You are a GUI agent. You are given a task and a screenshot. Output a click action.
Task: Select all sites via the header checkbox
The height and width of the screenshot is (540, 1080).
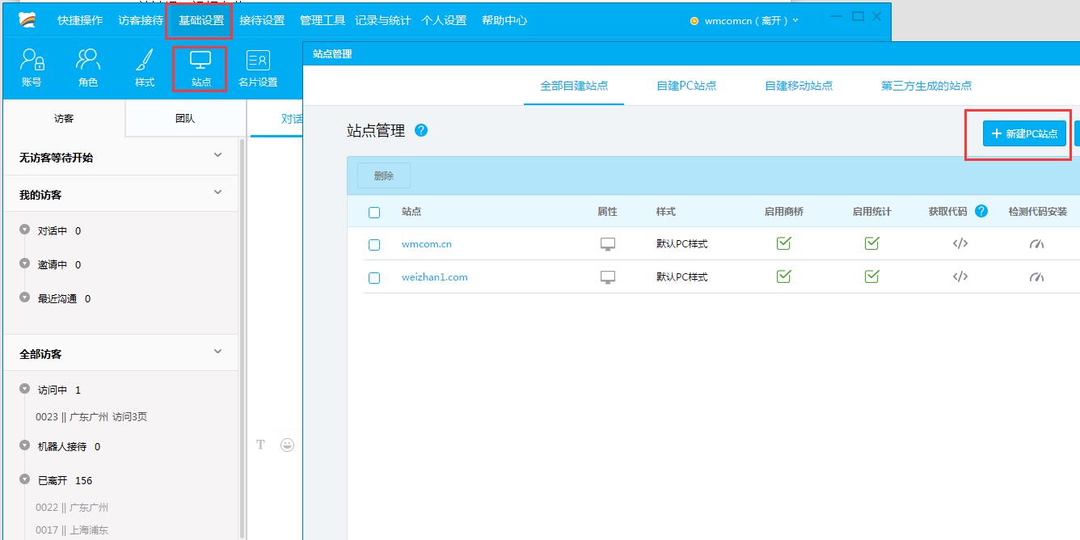click(x=374, y=212)
